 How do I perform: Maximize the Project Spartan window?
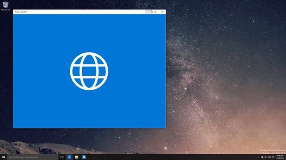point(156,12)
